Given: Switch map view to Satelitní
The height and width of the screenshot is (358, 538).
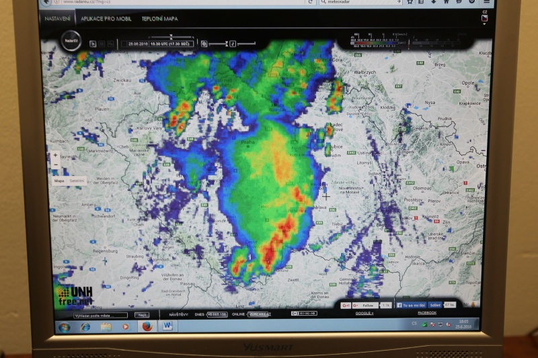Looking at the screenshot, I should (76, 181).
